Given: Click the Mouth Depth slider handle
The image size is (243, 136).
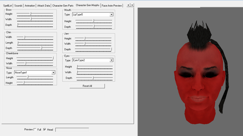Looking at the screenshot, I should click(94, 26).
